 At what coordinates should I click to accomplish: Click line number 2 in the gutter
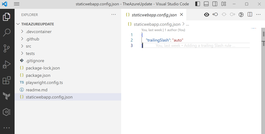pos(132,40)
